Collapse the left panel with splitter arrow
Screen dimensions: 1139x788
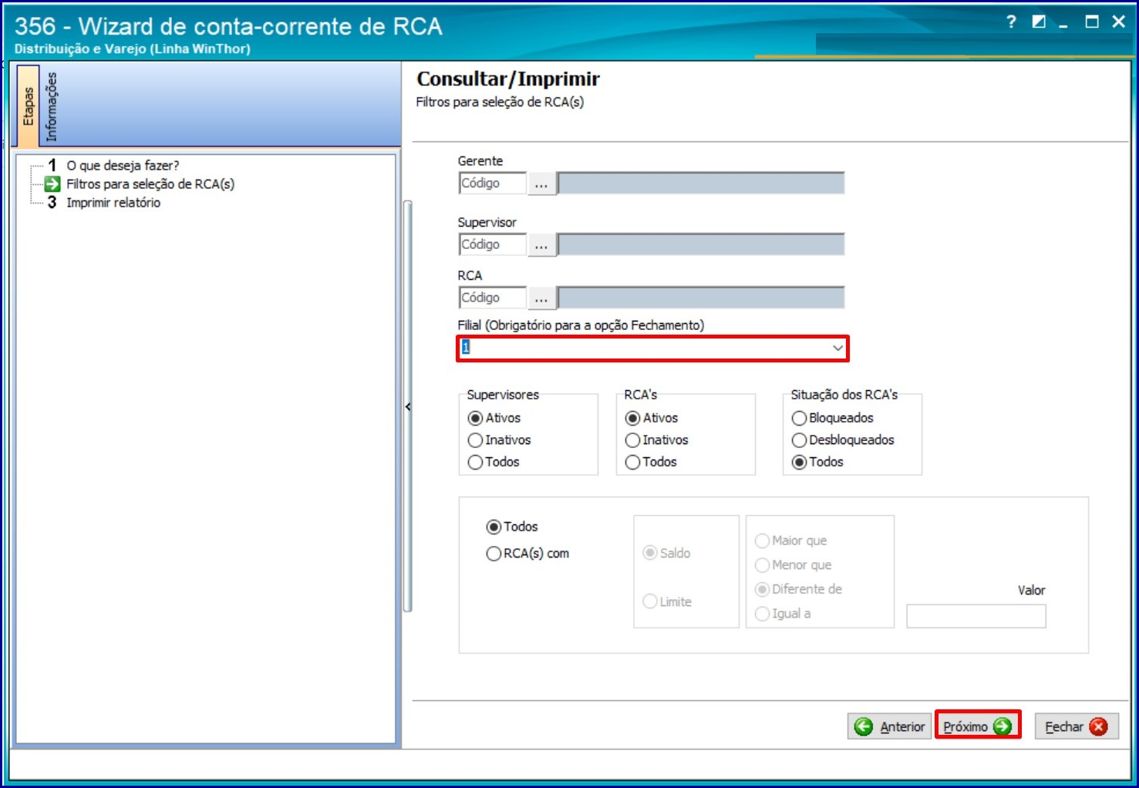pos(407,406)
